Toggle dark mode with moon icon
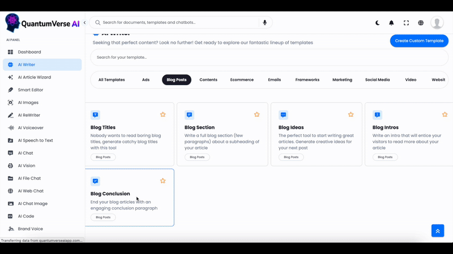Screen dimensions: 453x254 [x=378, y=23]
